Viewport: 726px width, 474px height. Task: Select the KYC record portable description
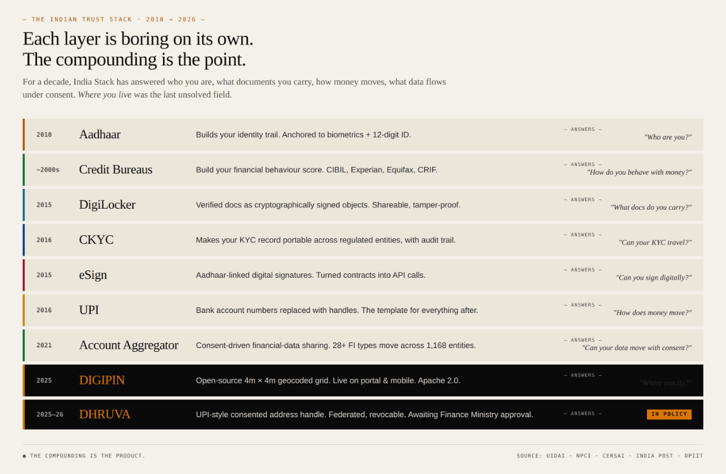point(325,240)
